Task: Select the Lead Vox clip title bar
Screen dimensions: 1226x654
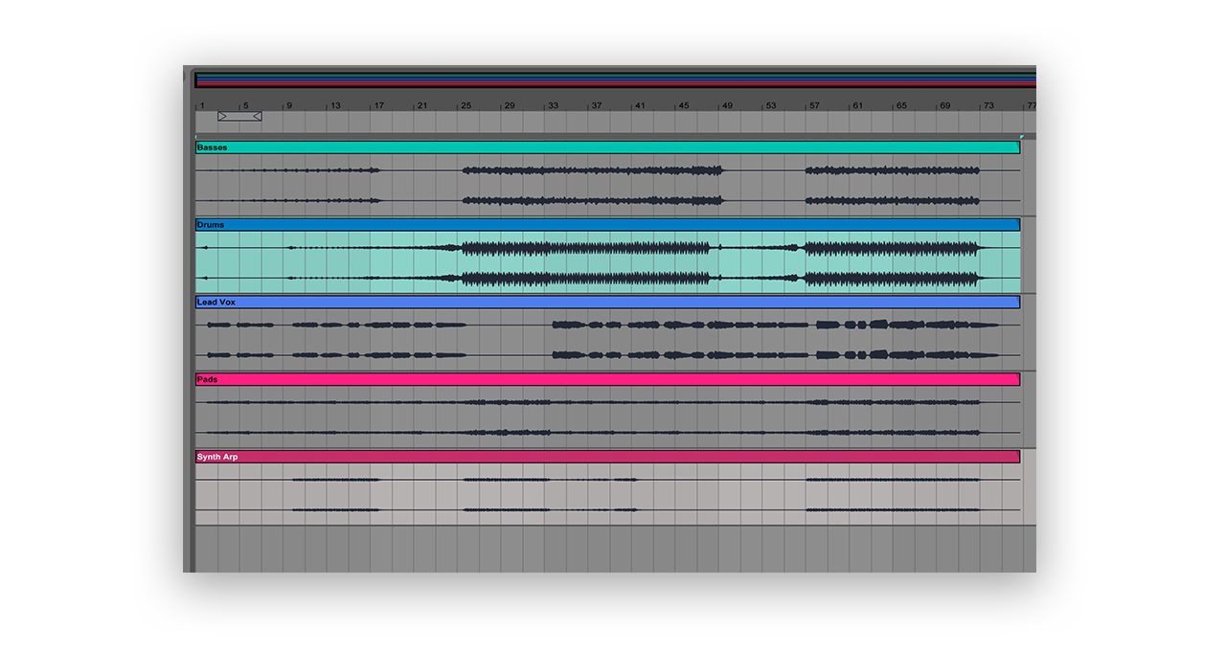Action: click(608, 303)
